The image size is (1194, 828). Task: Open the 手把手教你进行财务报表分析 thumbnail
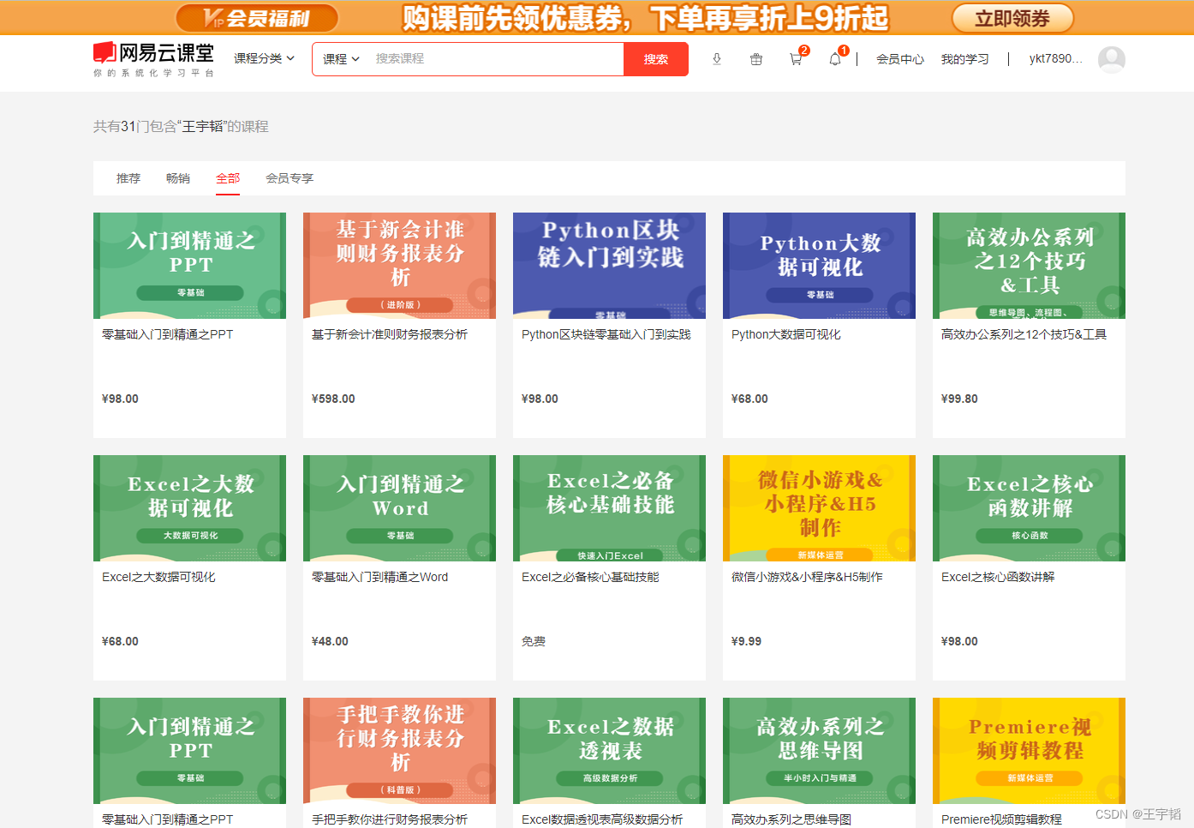(x=399, y=751)
